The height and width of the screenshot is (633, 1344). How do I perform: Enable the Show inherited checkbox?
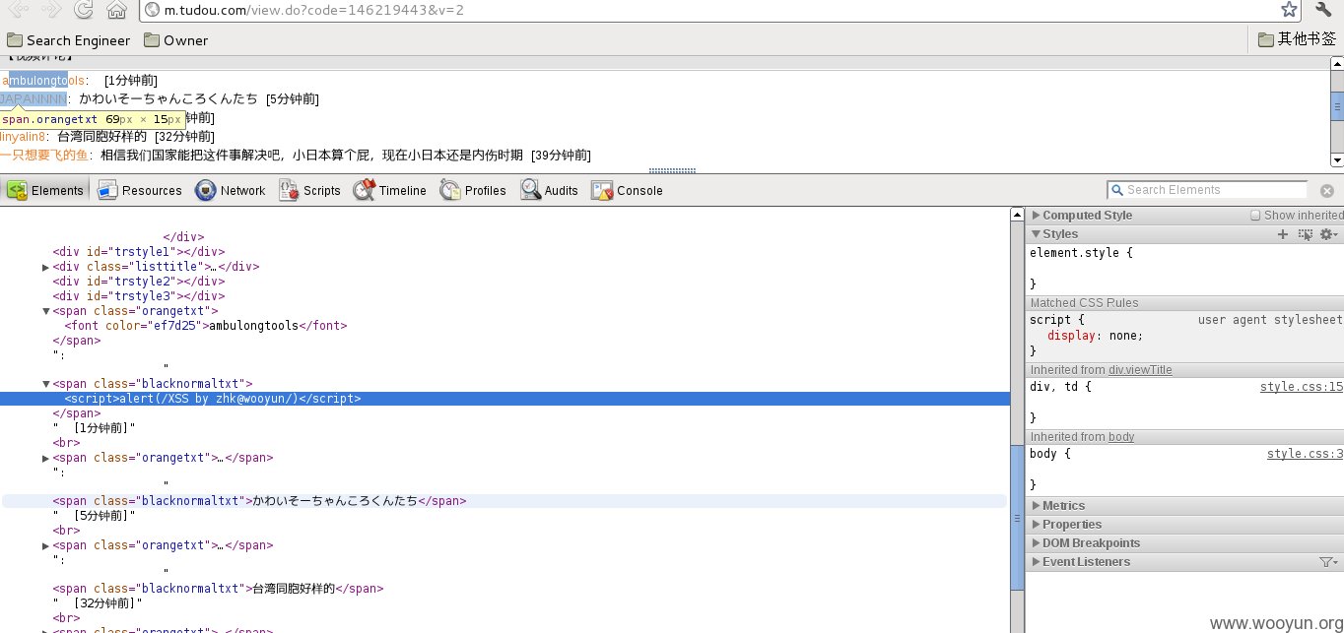[1255, 216]
